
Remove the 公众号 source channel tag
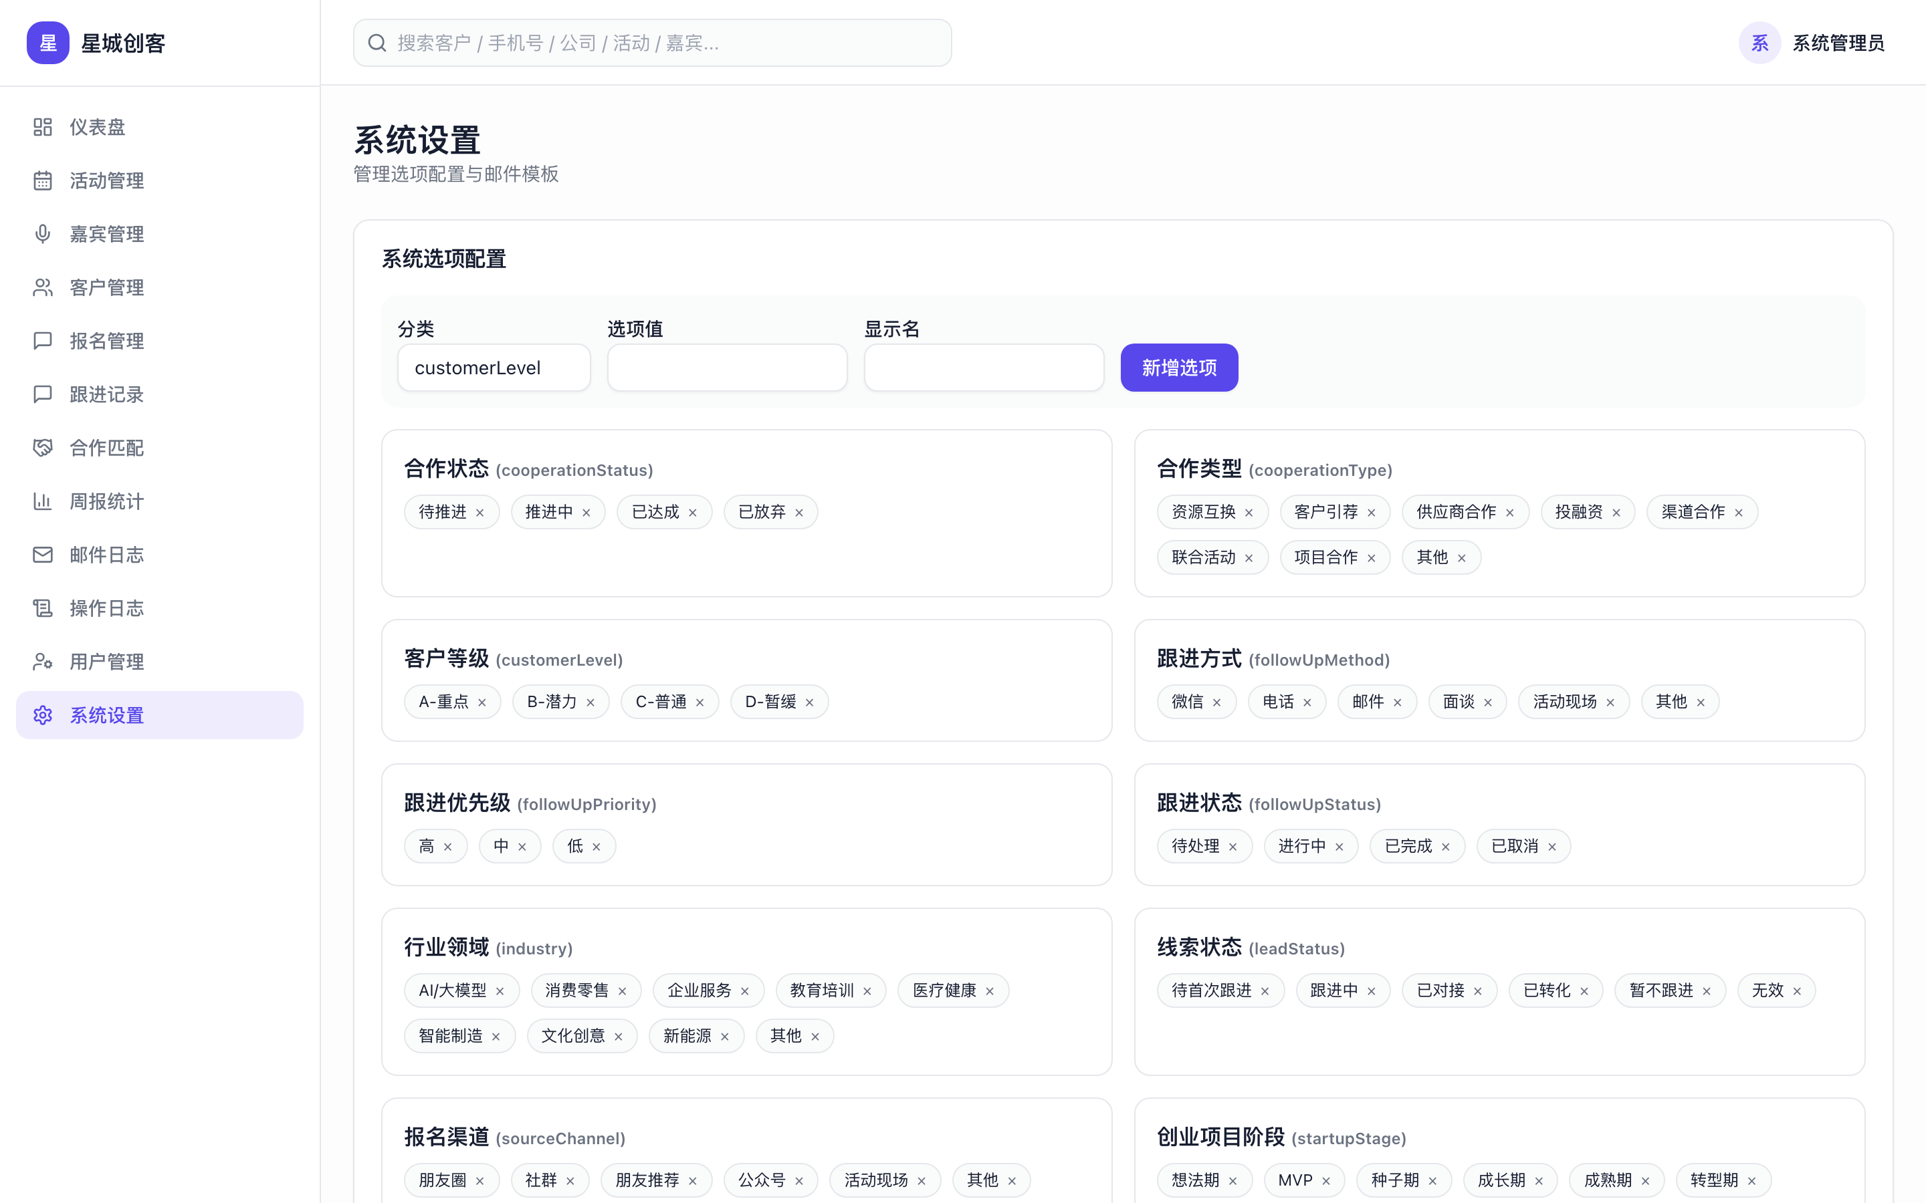pyautogui.click(x=799, y=1181)
